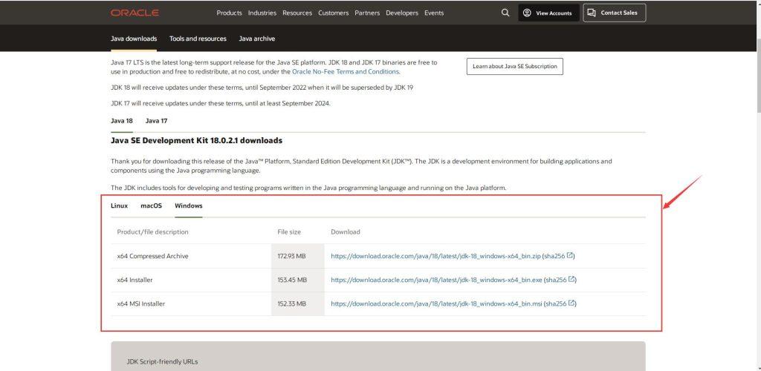
Task: Select the macOS platform tab
Action: coord(151,206)
